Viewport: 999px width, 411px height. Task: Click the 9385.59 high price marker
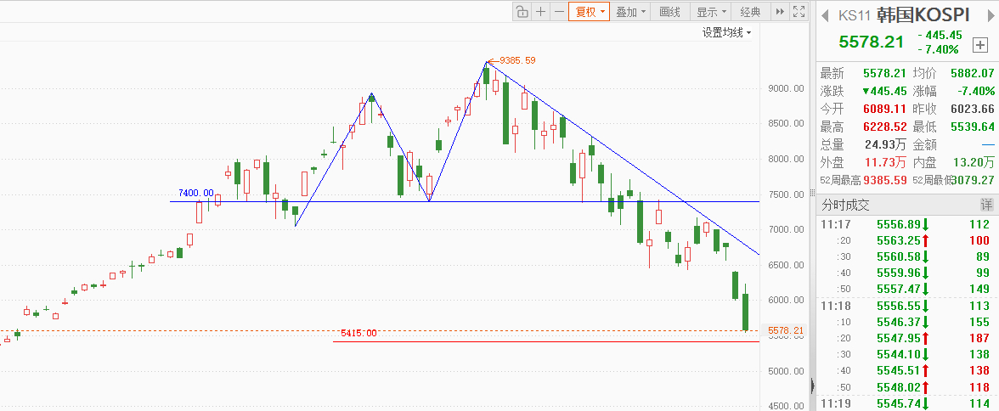tap(516, 60)
